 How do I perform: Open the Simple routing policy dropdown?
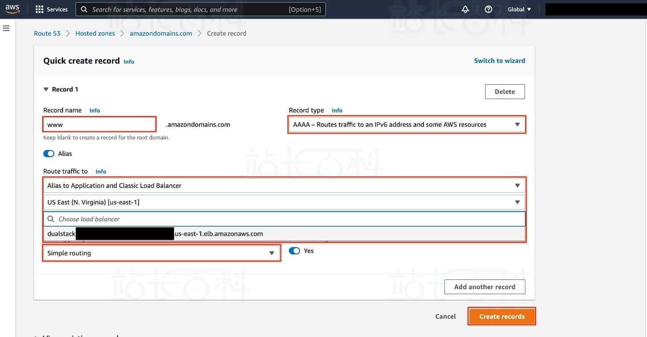(161, 253)
